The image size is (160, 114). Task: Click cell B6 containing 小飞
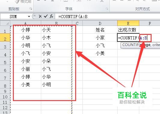[57, 69]
